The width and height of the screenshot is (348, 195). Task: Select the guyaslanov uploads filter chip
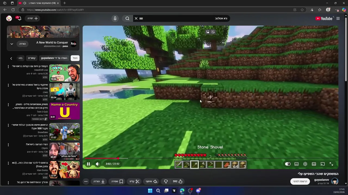pyautogui.click(x=54, y=58)
